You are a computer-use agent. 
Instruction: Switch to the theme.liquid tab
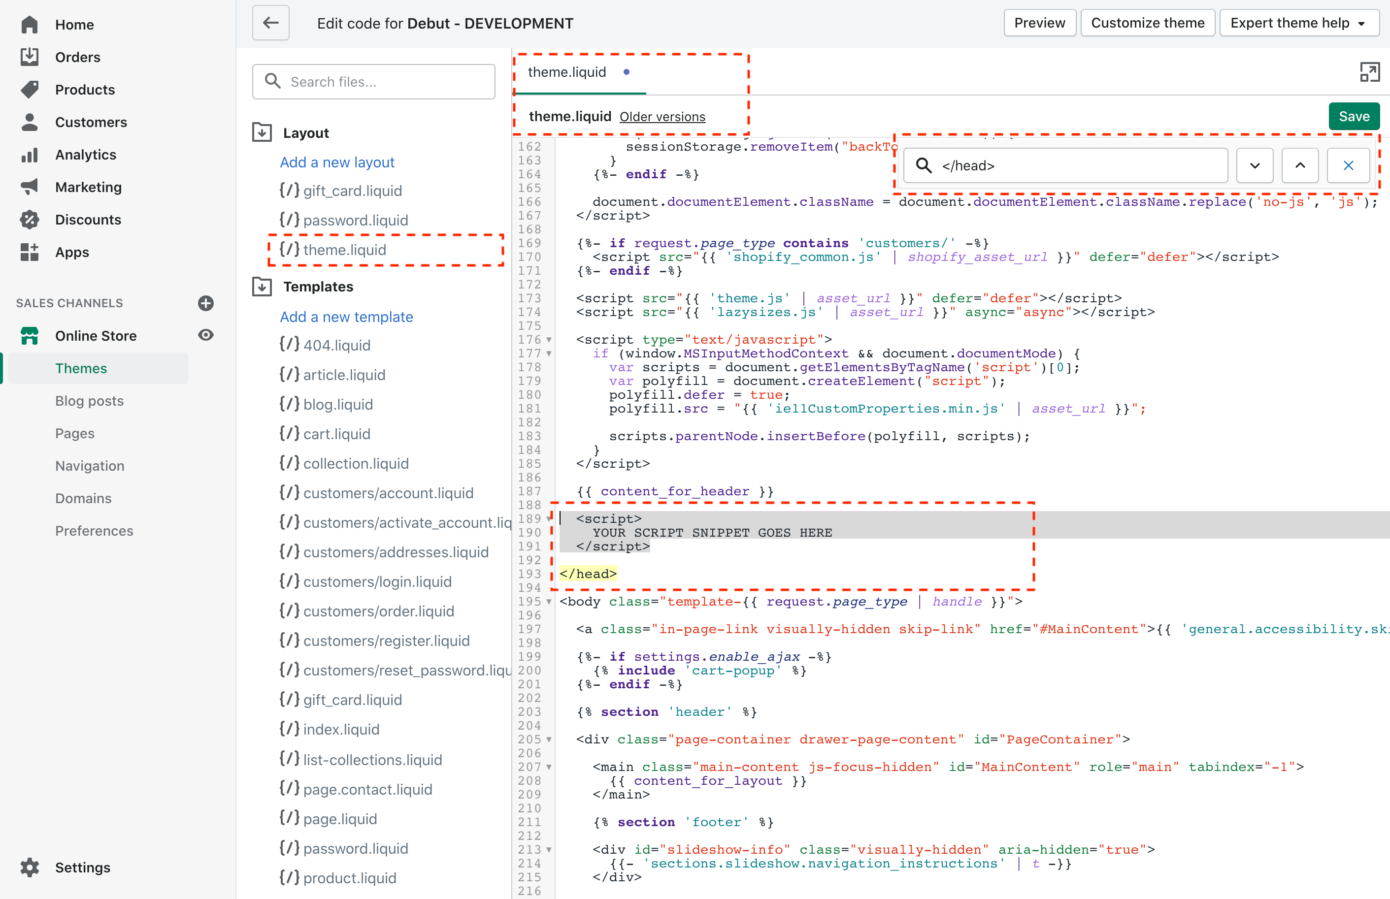click(x=567, y=72)
